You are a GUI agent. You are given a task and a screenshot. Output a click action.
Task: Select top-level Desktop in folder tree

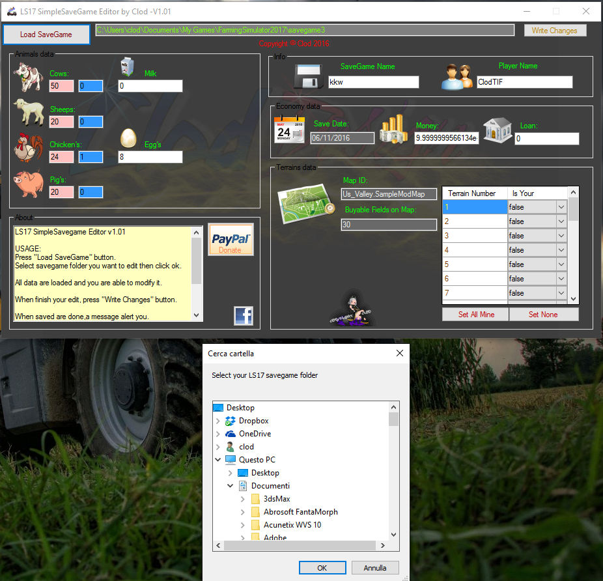(x=240, y=408)
